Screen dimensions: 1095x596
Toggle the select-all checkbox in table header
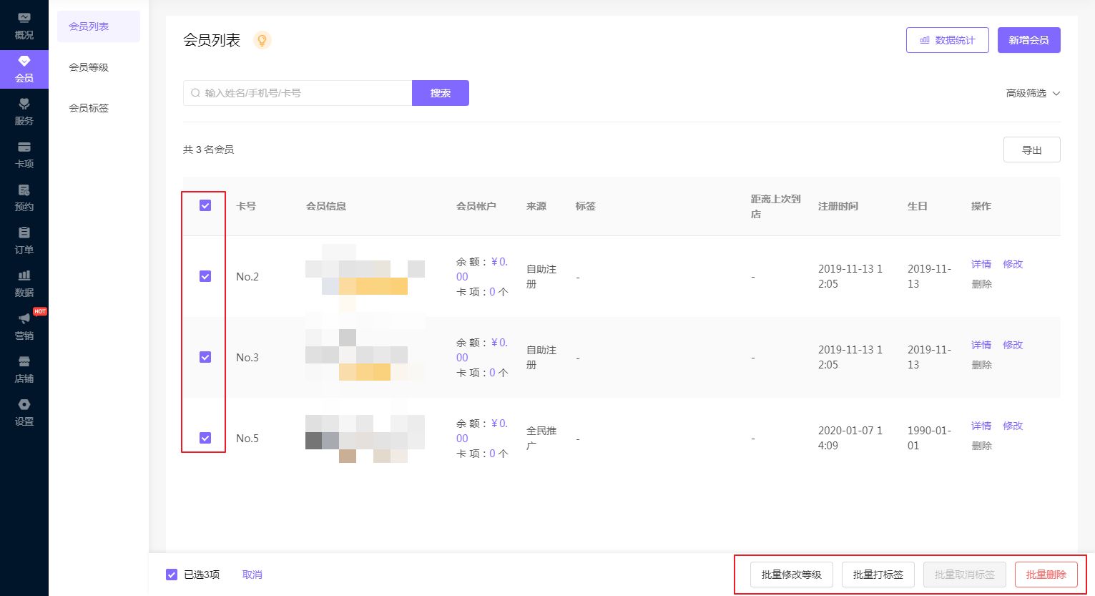[x=205, y=205]
